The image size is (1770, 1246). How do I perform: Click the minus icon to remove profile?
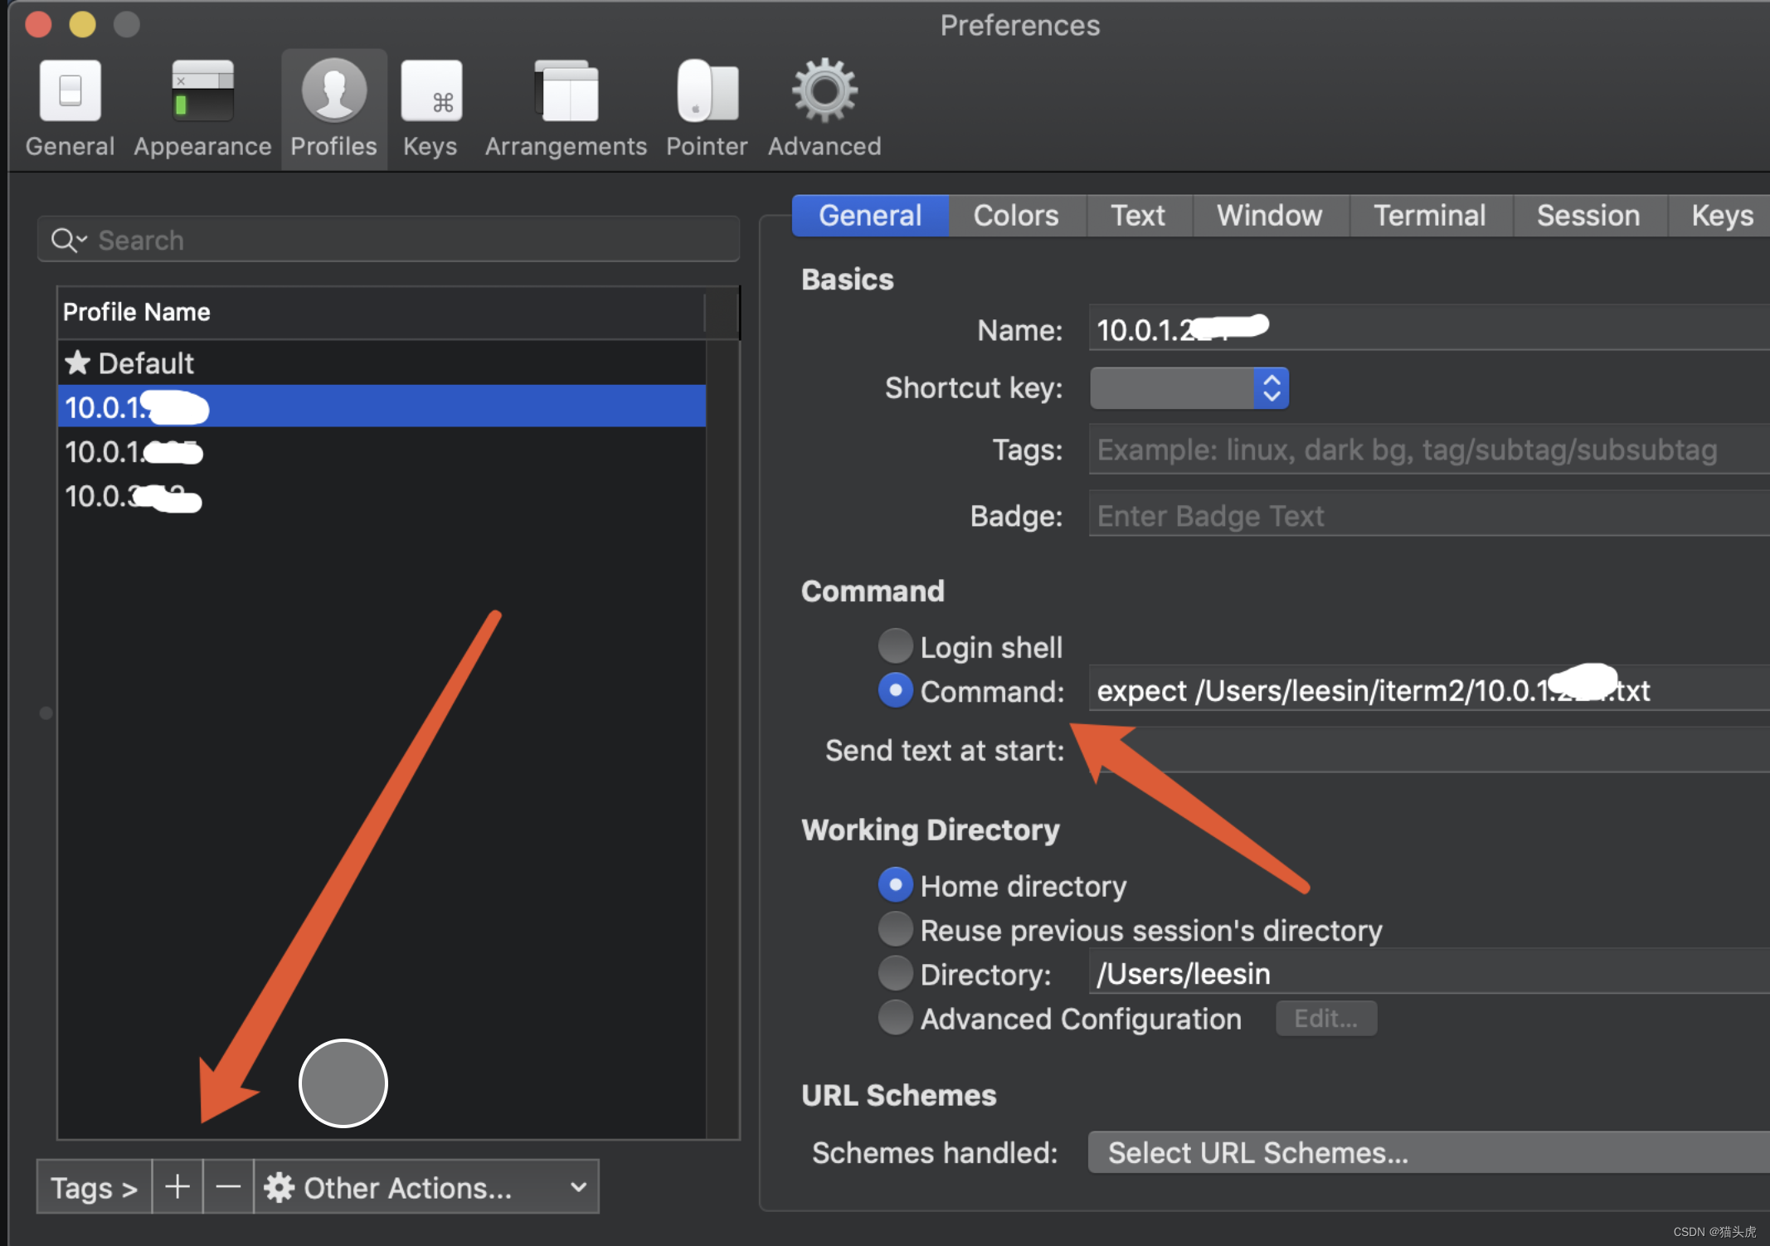(228, 1187)
